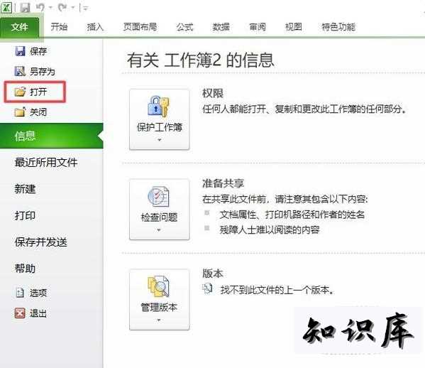Image resolution: width=425 pixels, height=368 pixels.
Task: Switch to the 公式 (Formulas) ribbon tab
Action: [185, 27]
